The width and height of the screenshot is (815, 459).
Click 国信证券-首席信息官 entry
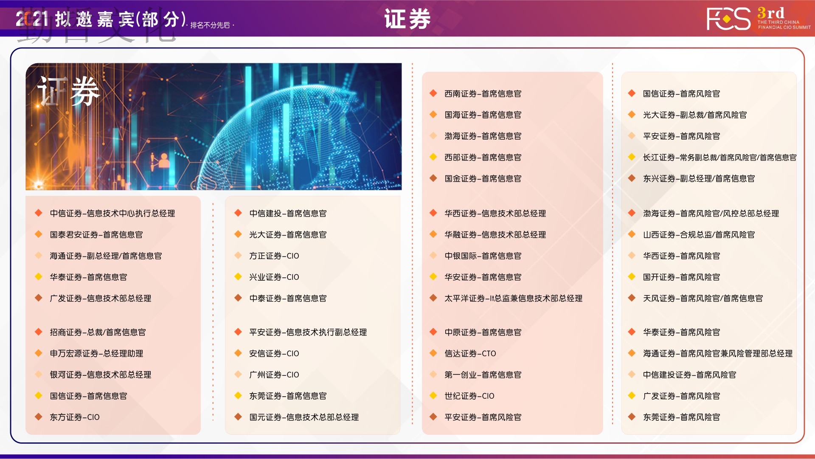[88, 396]
